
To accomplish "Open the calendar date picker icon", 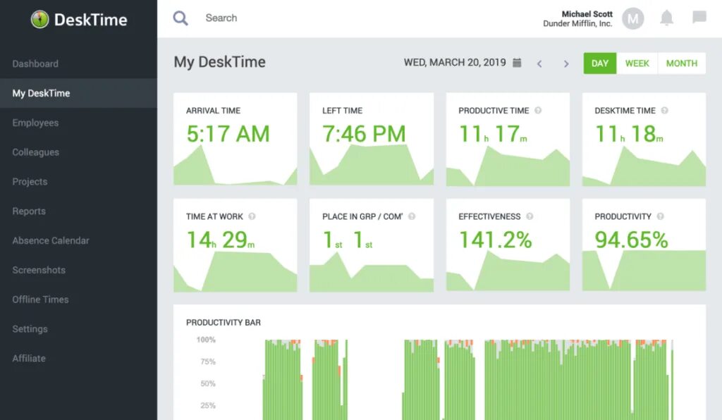I will click(x=517, y=63).
